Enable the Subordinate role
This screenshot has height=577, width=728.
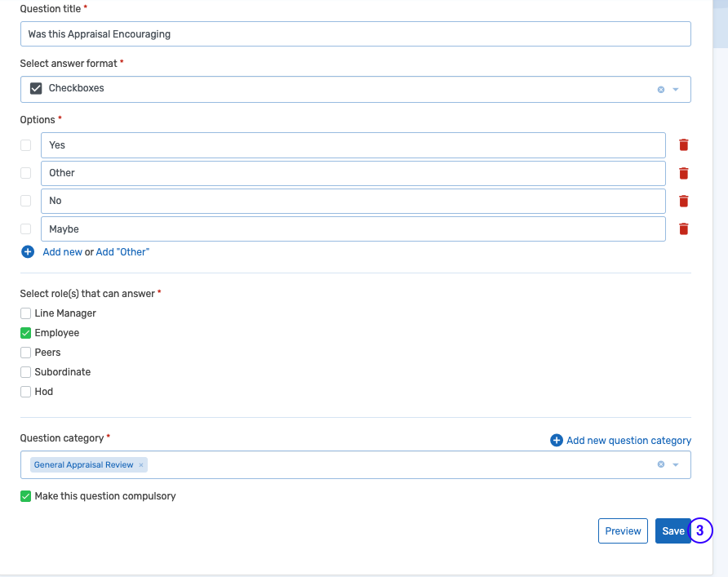25,372
